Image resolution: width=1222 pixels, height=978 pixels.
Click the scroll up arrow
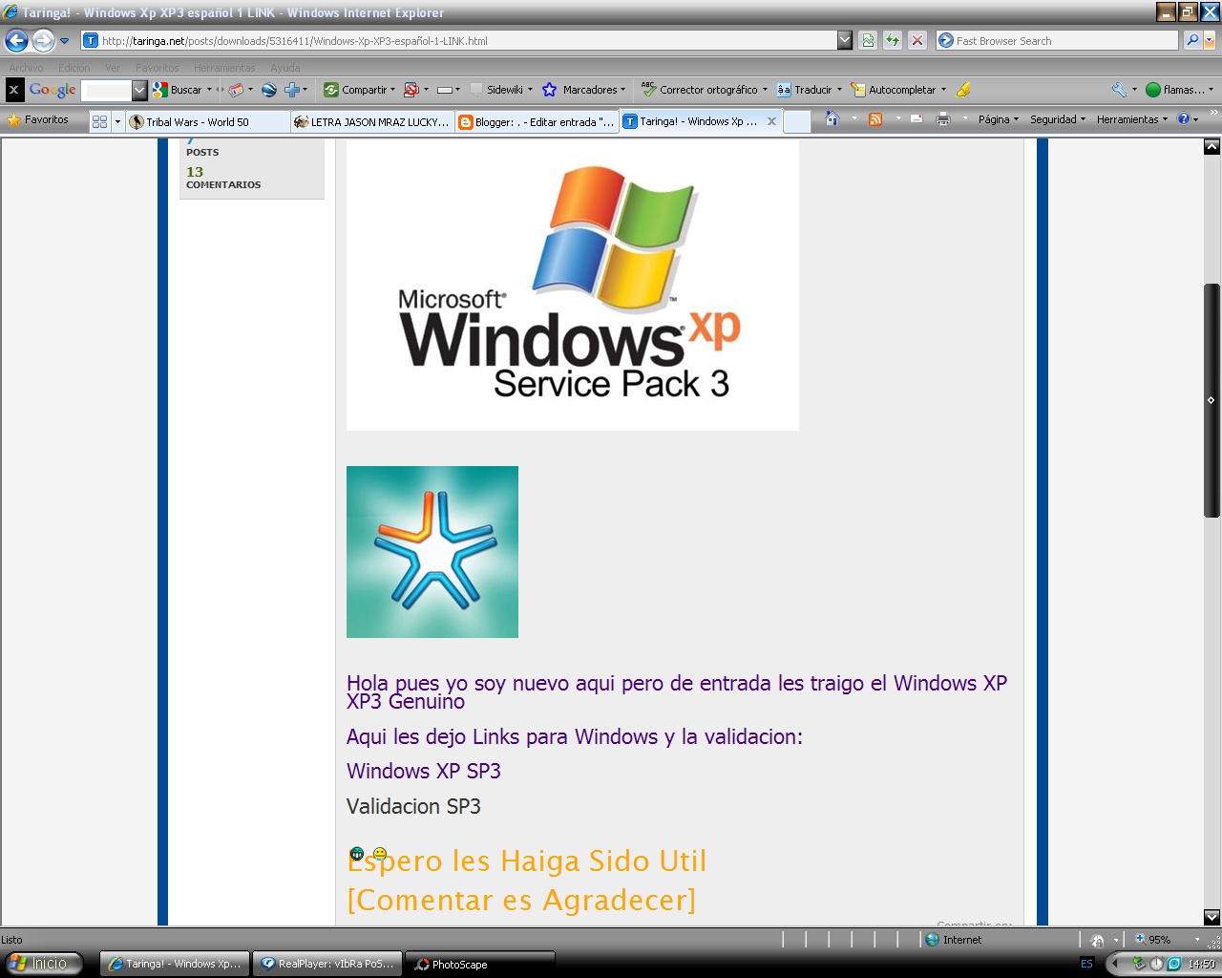coord(1211,147)
